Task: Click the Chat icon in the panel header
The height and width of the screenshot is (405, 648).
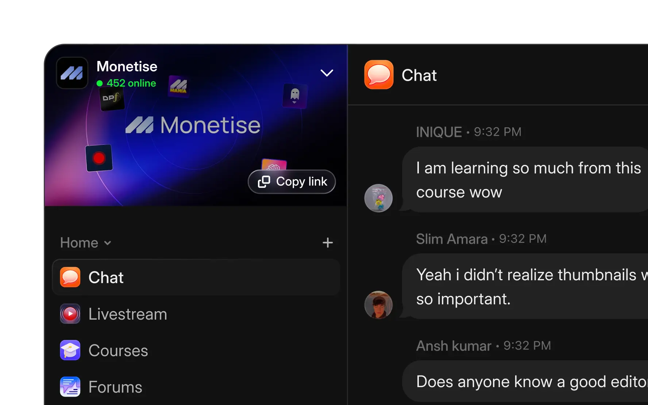Action: (379, 75)
